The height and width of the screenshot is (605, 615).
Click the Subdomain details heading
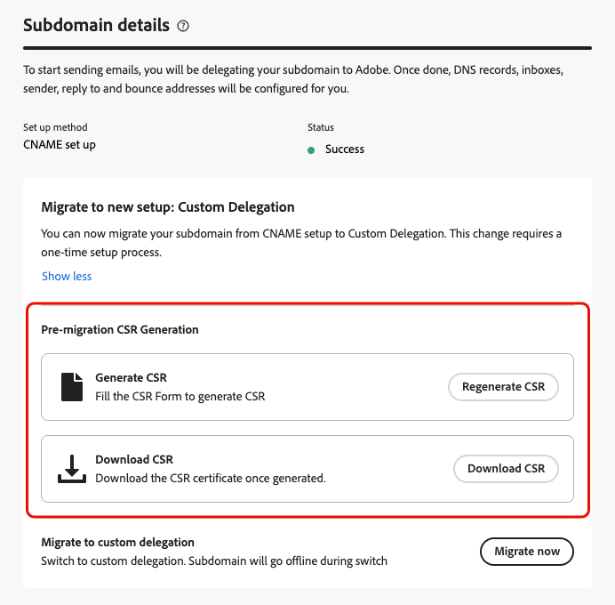pos(96,26)
